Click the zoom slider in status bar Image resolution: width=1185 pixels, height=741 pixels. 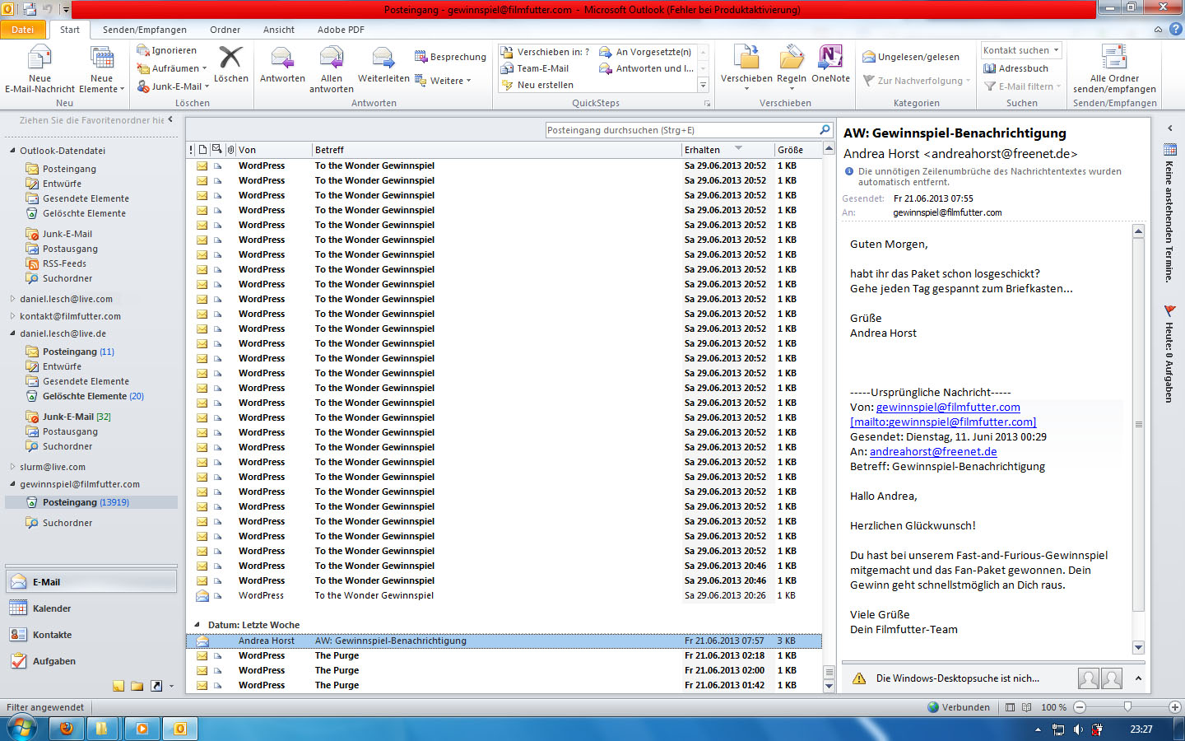1127,707
